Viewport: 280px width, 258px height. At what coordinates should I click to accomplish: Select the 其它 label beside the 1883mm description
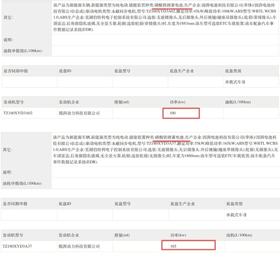pos(7,18)
